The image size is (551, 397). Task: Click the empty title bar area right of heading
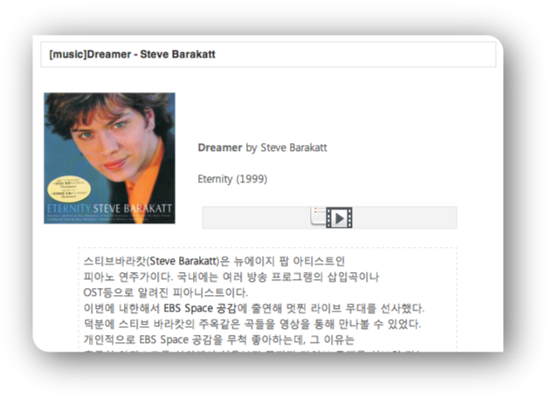[x=355, y=54]
